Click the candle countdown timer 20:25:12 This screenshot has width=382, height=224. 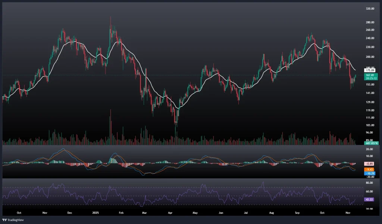(370, 79)
